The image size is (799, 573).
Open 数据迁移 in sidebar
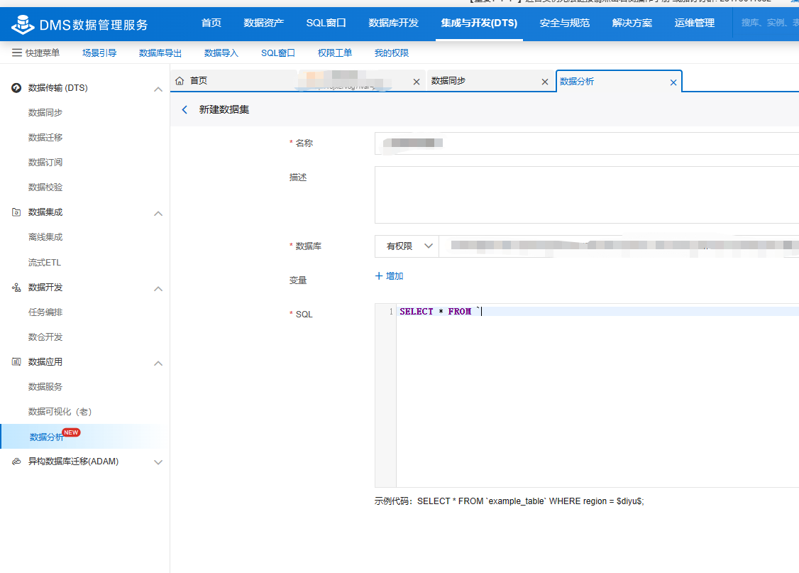45,138
